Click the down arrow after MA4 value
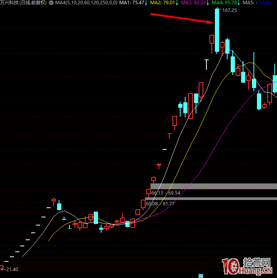This screenshot has height=278, width=277. coord(238,3)
